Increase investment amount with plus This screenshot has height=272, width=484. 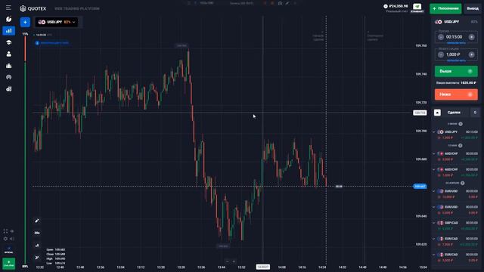471,54
